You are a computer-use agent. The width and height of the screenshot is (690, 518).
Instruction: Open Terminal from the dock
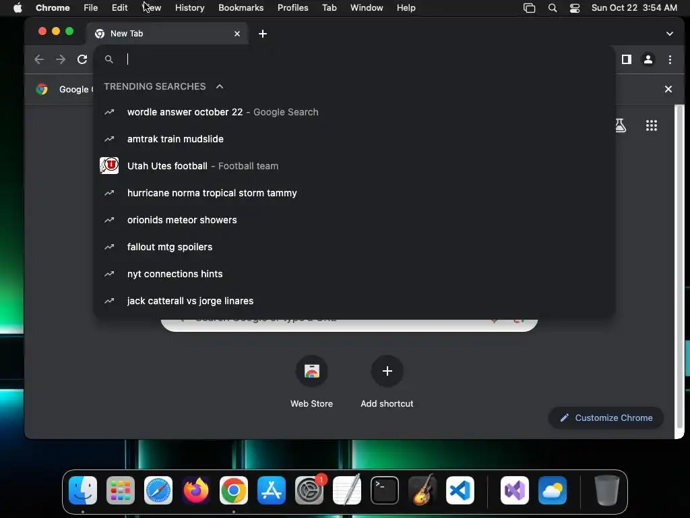coord(385,490)
